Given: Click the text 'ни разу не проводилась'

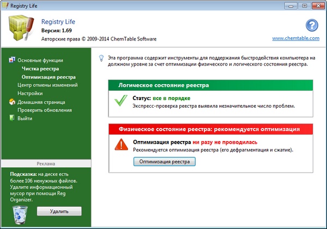Looking at the screenshot, I should click(x=225, y=142).
